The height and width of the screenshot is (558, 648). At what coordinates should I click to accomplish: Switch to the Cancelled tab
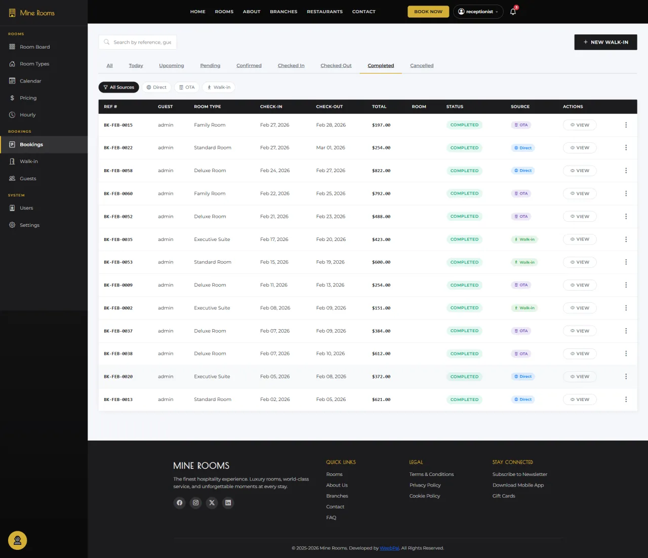(x=422, y=65)
